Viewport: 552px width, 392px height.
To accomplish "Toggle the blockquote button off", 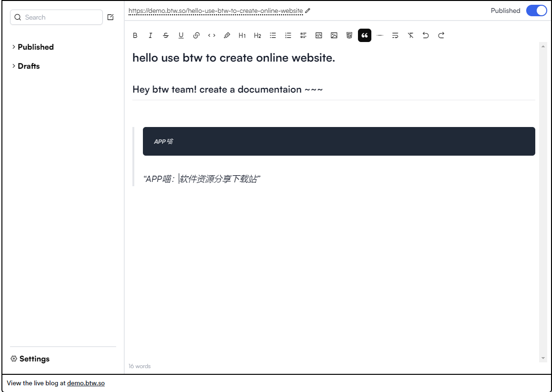I will pos(365,35).
